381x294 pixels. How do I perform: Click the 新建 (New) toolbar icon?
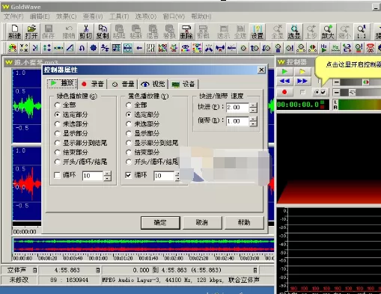(14, 32)
